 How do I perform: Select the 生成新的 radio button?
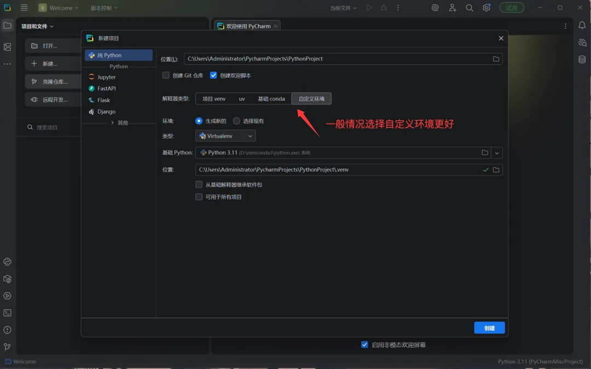(x=199, y=121)
